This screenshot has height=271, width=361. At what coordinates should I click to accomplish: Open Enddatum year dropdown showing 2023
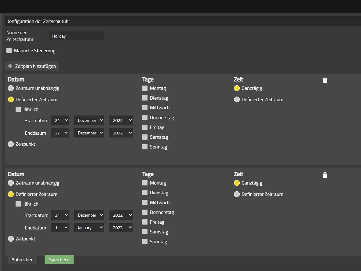[x=121, y=228]
